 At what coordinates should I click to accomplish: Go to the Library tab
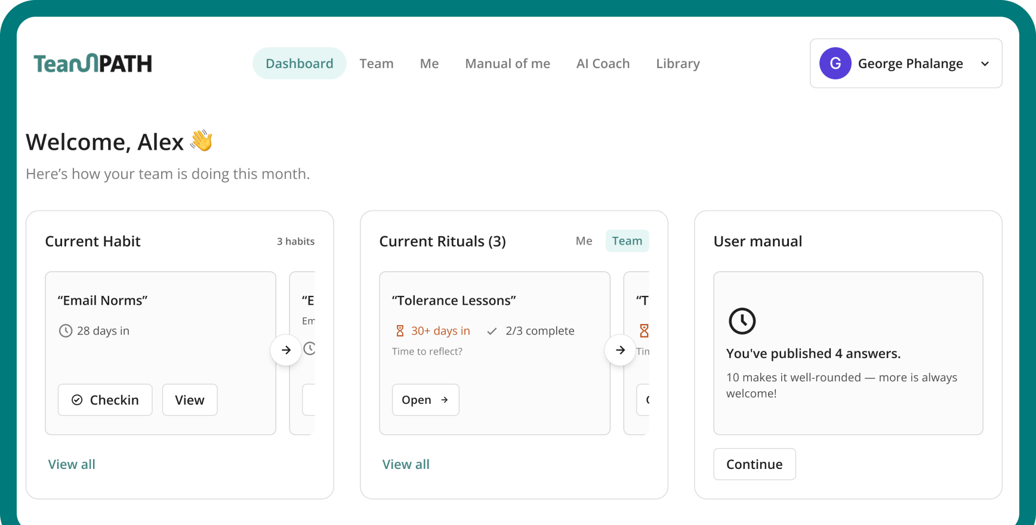[x=678, y=63]
